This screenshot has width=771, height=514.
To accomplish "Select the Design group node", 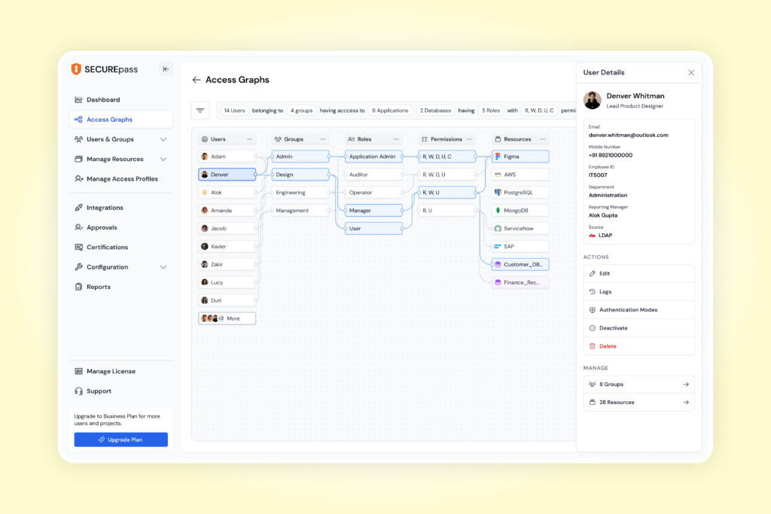I will 300,175.
